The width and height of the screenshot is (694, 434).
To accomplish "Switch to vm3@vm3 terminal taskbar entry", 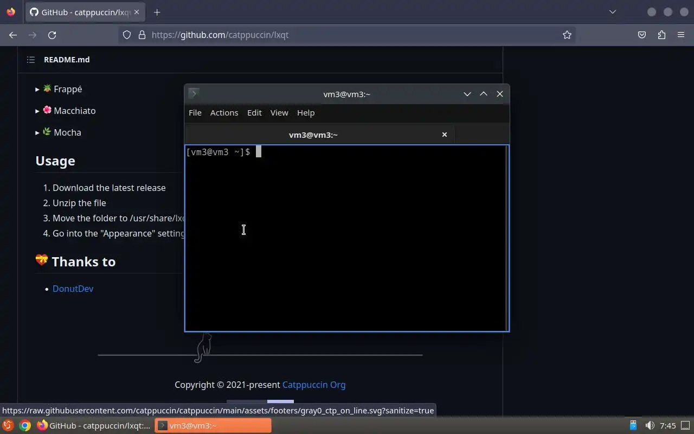I will click(x=213, y=426).
